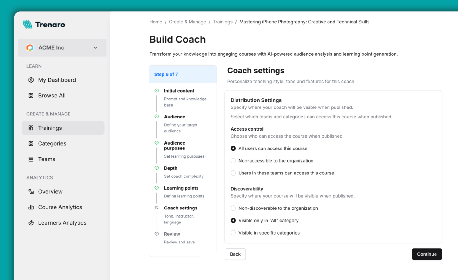Click the Continue button

[x=427, y=254]
